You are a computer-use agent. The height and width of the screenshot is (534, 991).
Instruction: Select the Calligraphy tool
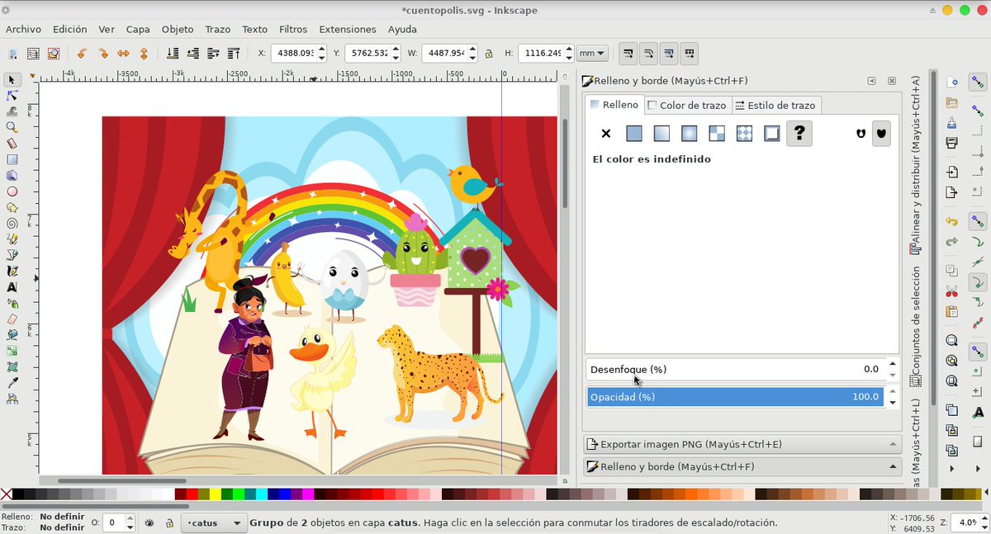coord(12,271)
